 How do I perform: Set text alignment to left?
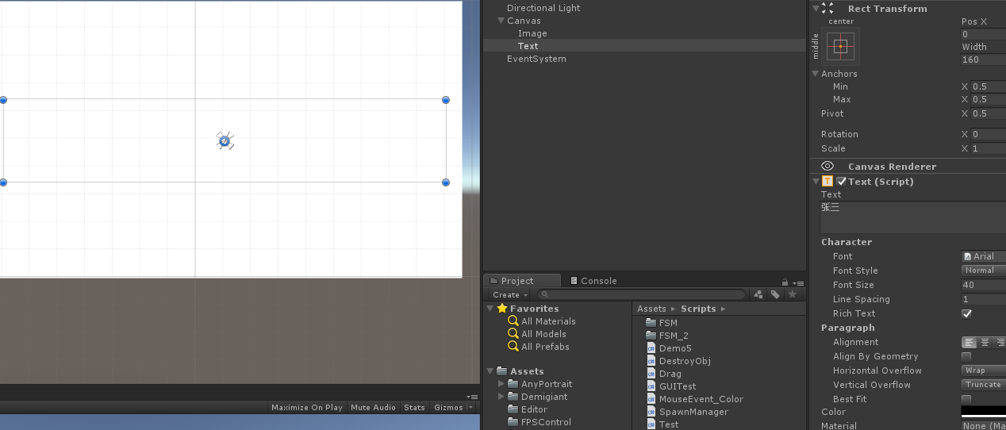970,343
